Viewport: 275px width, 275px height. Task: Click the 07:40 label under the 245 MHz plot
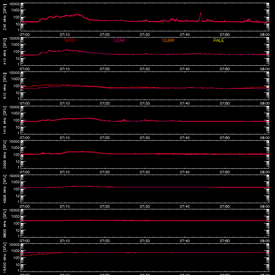point(185,35)
